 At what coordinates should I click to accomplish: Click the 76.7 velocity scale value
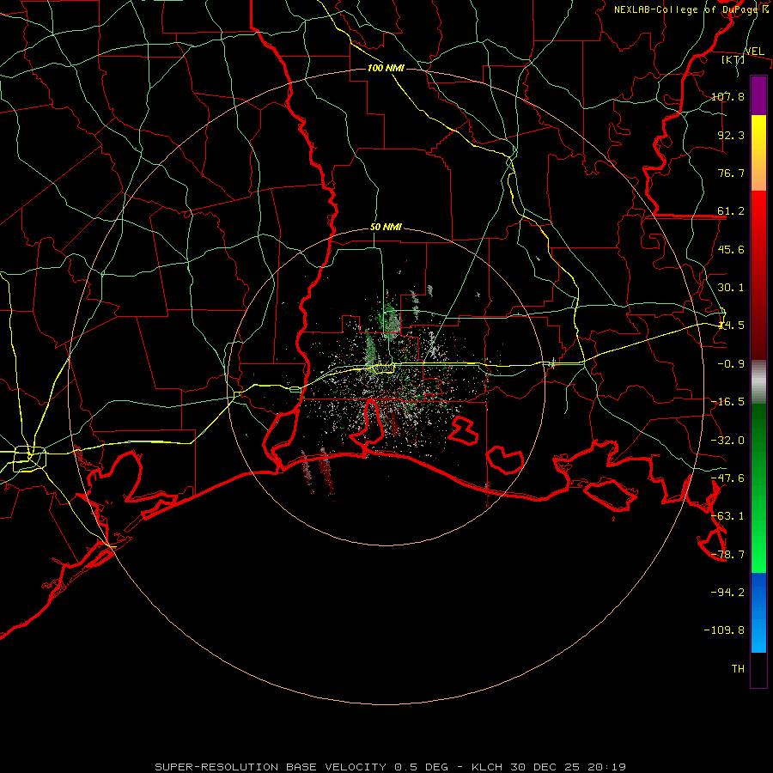pyautogui.click(x=731, y=173)
